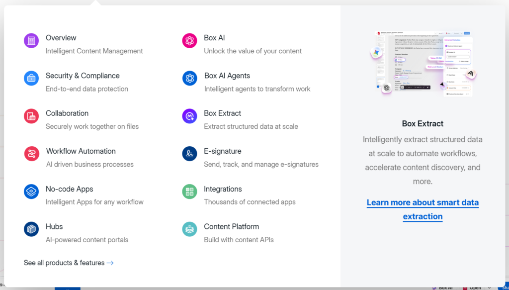Click the No-code Apps layered icon

[31, 192]
